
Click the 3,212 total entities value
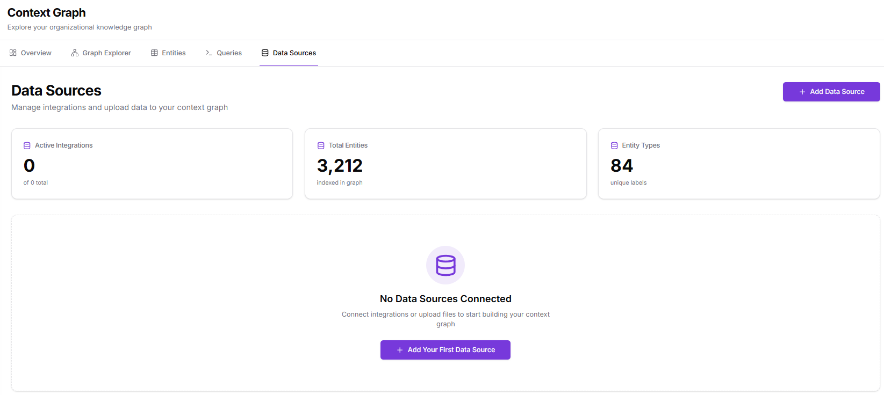coord(340,165)
